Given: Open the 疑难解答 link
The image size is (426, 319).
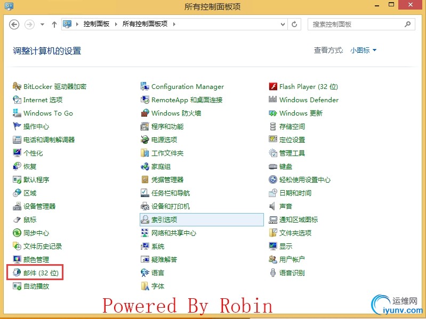Looking at the screenshot, I should tap(164, 259).
